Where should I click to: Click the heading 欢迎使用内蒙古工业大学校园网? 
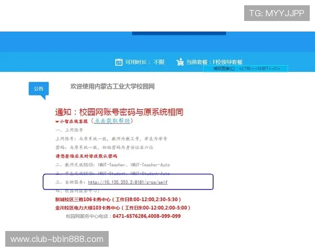tap(112, 87)
